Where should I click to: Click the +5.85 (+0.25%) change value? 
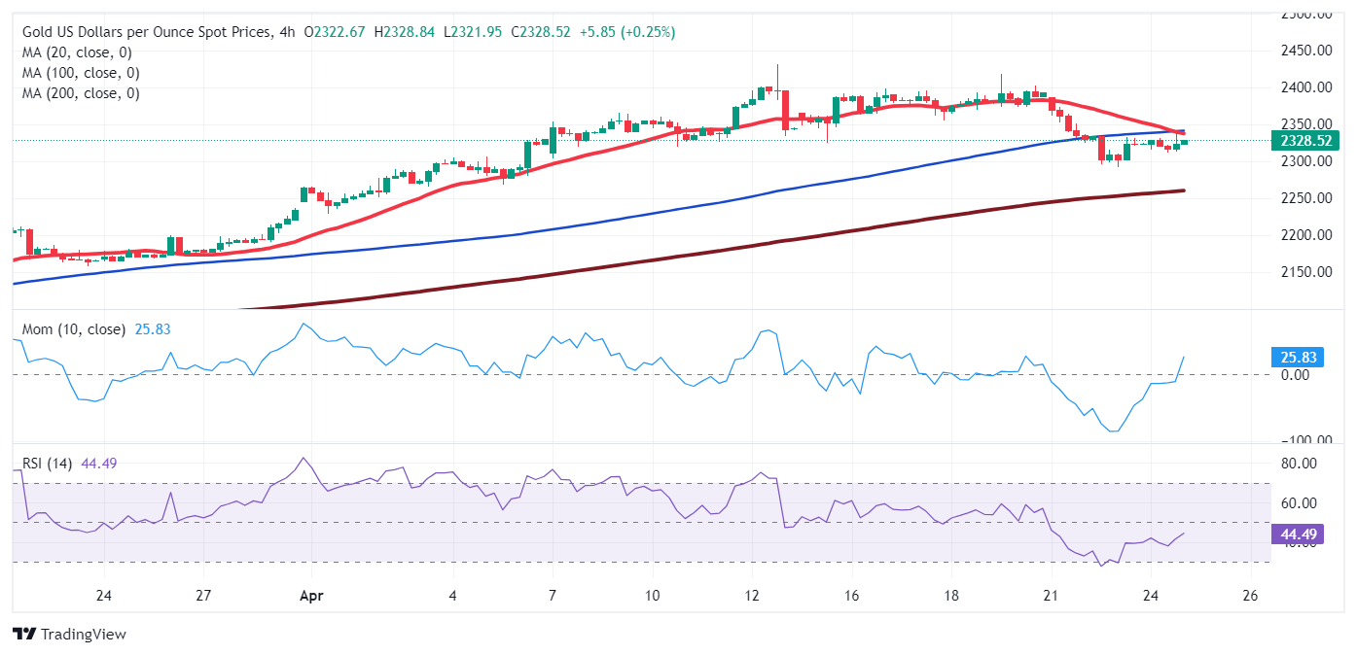click(x=626, y=32)
